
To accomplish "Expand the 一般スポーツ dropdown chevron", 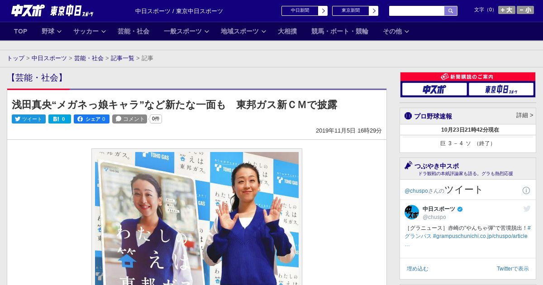I will point(207,31).
